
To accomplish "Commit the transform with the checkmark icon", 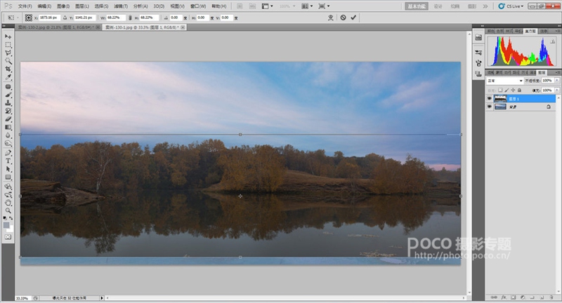I will pyautogui.click(x=353, y=17).
